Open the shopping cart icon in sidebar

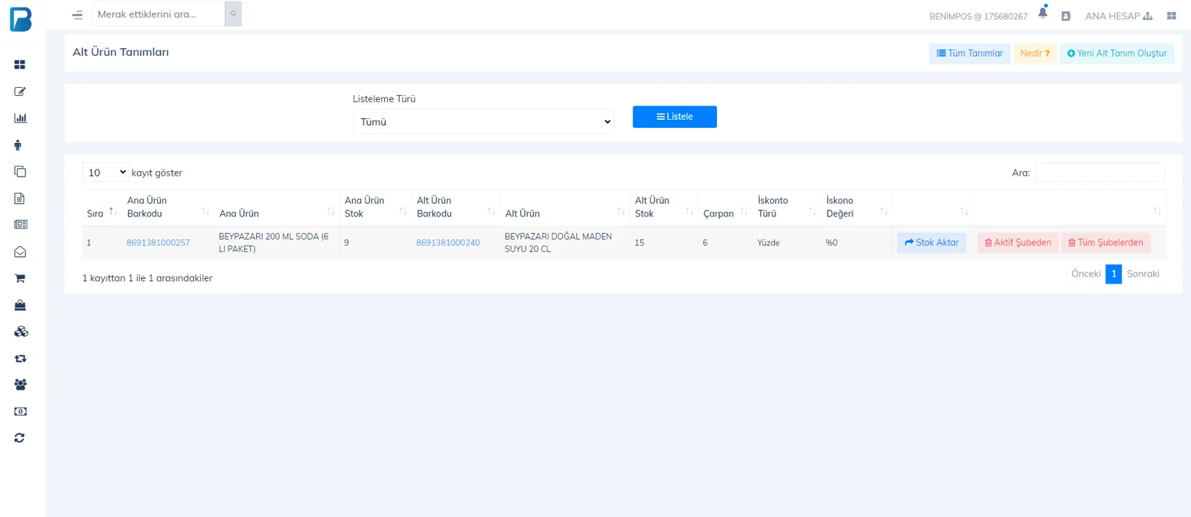[20, 278]
